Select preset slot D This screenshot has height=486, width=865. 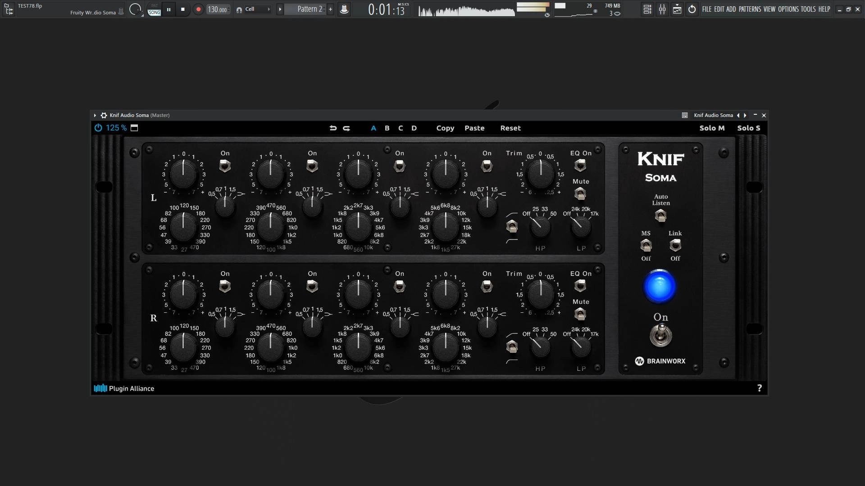[x=414, y=128]
